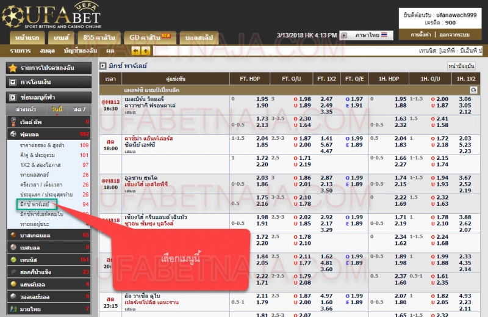Open the หน้าแรก home tab
The height and width of the screenshot is (317, 488).
tap(27, 38)
